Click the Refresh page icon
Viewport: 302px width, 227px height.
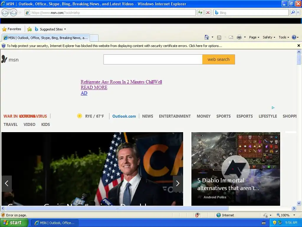tap(200, 12)
